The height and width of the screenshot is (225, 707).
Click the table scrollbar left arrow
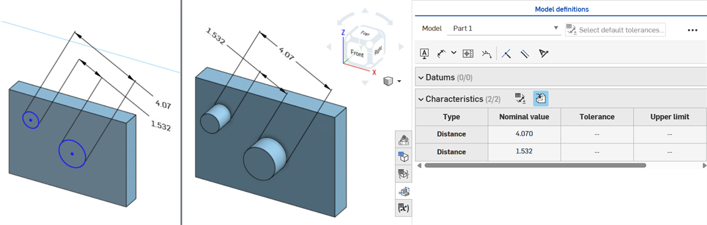(419, 165)
